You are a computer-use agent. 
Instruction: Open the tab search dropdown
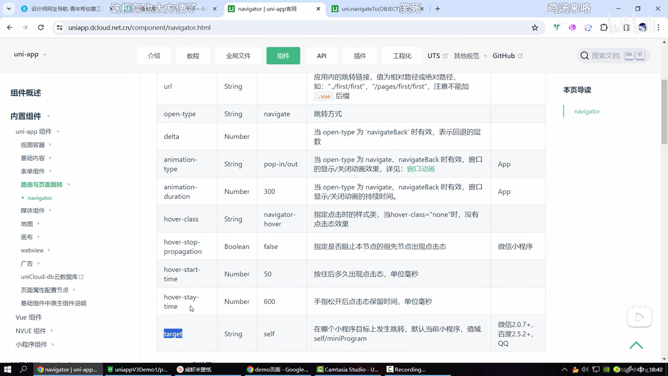(x=9, y=9)
